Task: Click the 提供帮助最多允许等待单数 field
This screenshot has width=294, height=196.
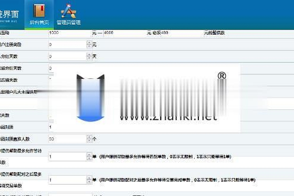Action: [x=68, y=156]
